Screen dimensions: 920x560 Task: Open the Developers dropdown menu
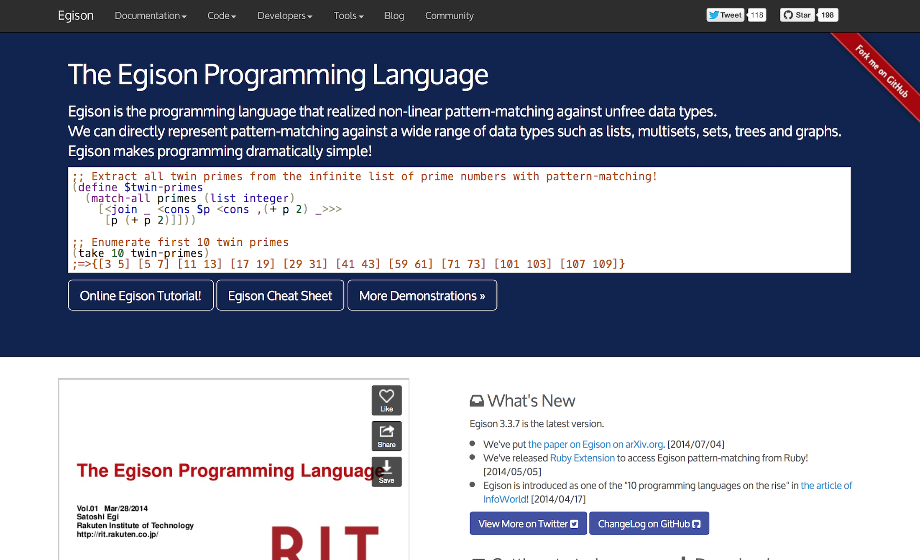pyautogui.click(x=285, y=15)
